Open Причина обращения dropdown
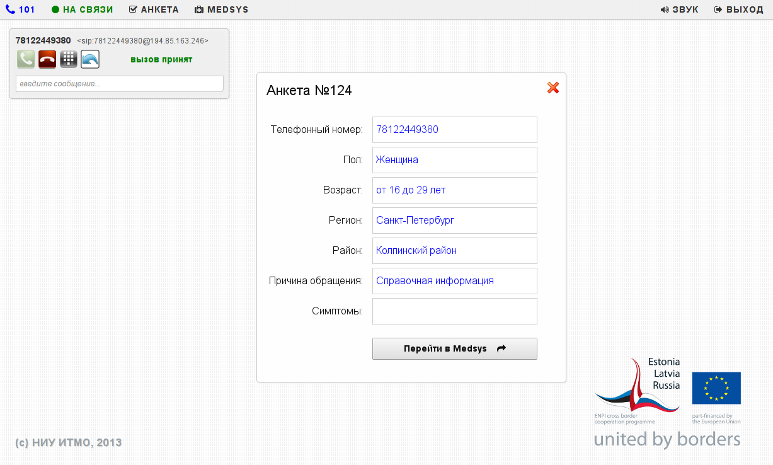 tap(454, 281)
